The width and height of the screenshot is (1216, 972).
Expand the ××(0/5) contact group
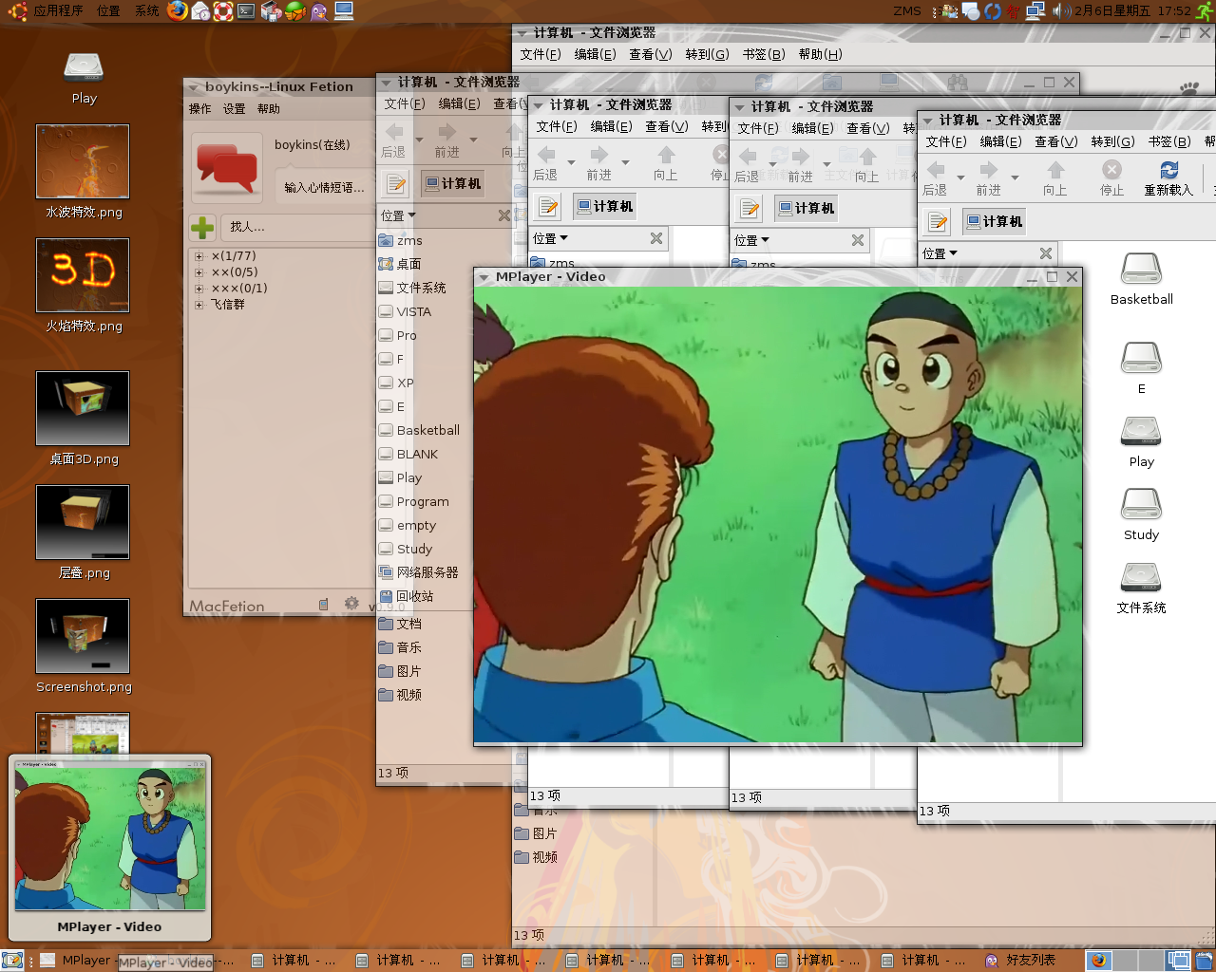[199, 272]
